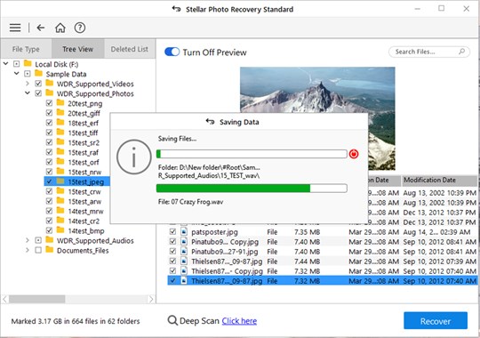Collapse the Local Disk (F:) tree node

tap(6, 64)
